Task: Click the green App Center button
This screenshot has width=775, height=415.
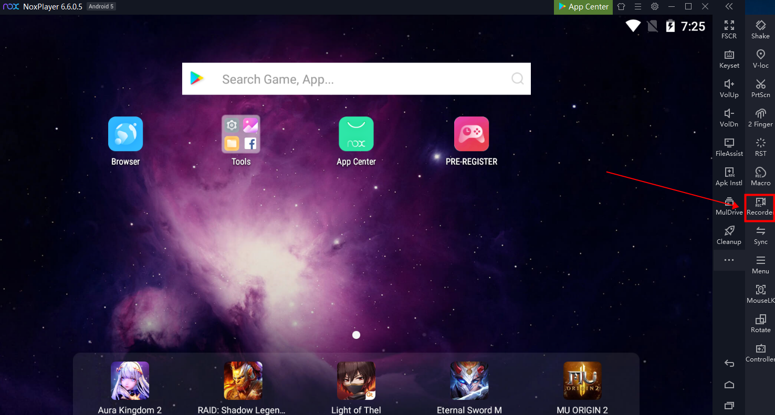Action: (583, 7)
